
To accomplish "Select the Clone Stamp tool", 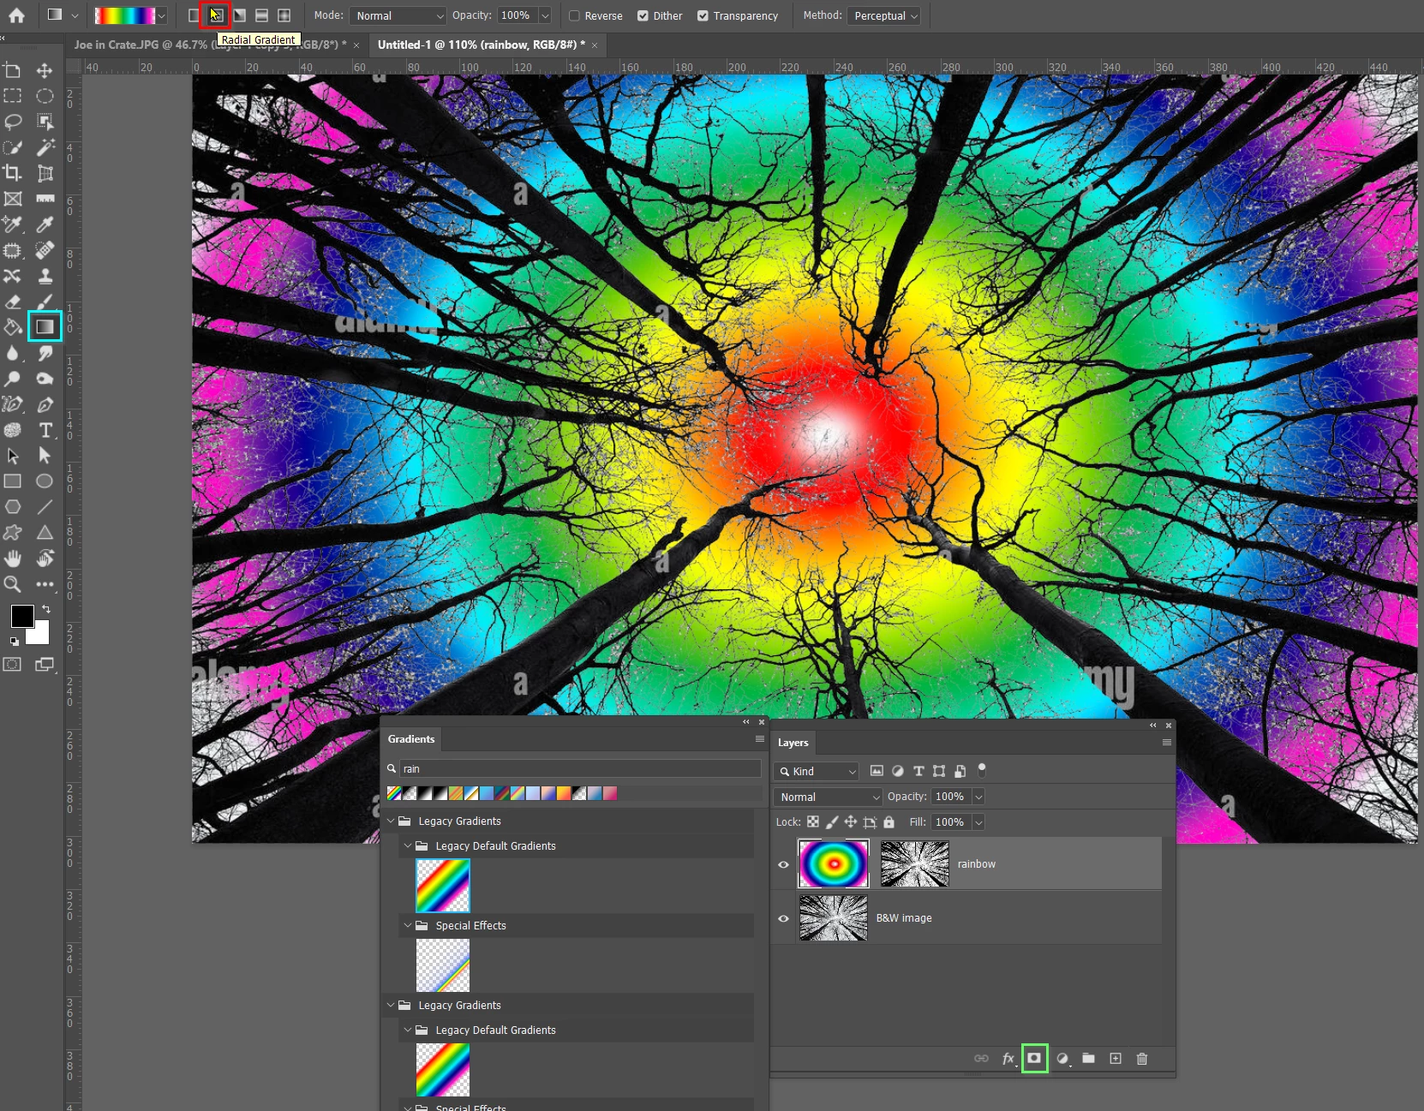I will click(x=45, y=276).
